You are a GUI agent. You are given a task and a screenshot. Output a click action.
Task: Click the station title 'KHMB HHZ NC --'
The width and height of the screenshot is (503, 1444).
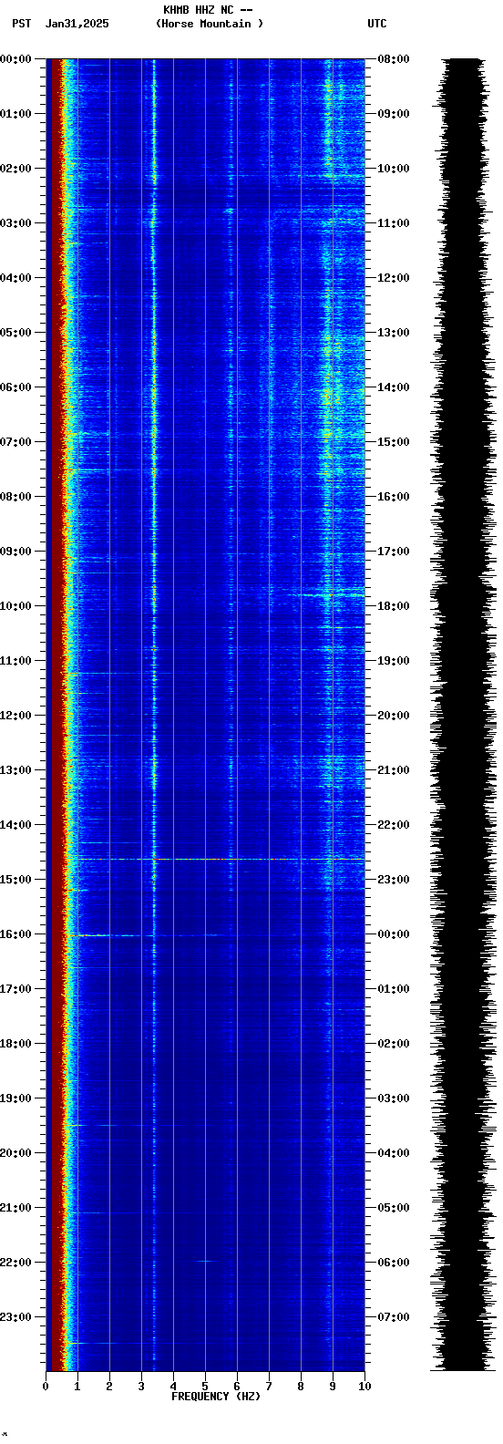pos(208,10)
